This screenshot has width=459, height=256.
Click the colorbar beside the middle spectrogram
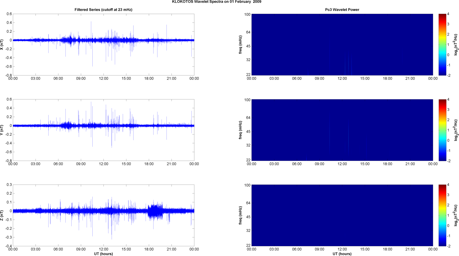pyautogui.click(x=442, y=130)
